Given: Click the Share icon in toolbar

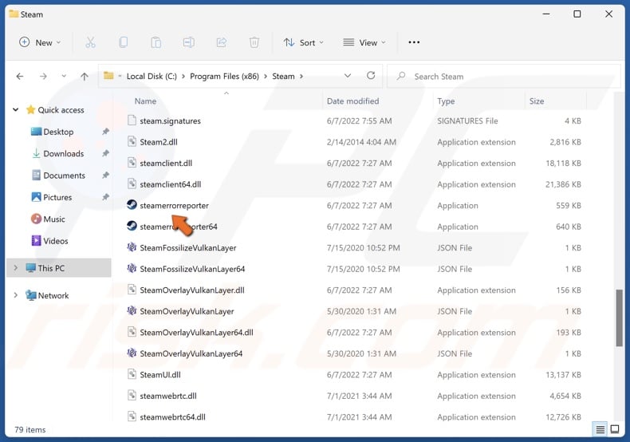Looking at the screenshot, I should [221, 42].
